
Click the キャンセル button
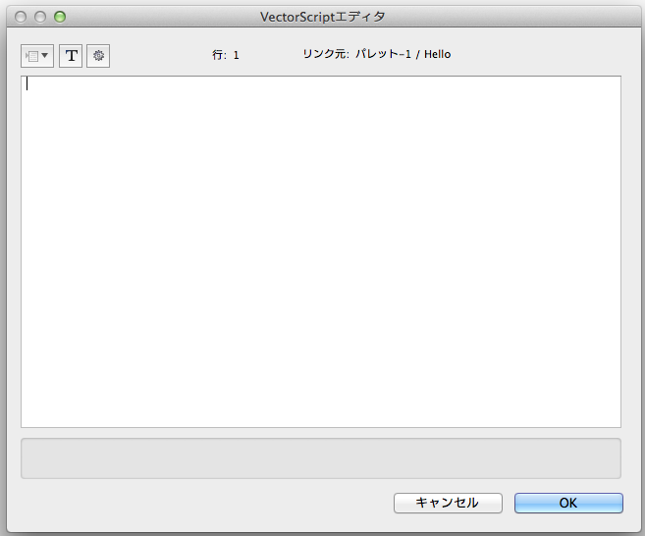(x=448, y=503)
